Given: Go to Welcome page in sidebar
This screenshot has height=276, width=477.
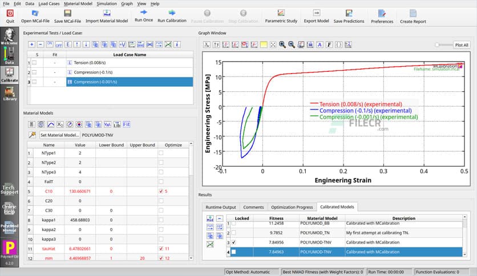Looking at the screenshot, I should (x=10, y=36).
